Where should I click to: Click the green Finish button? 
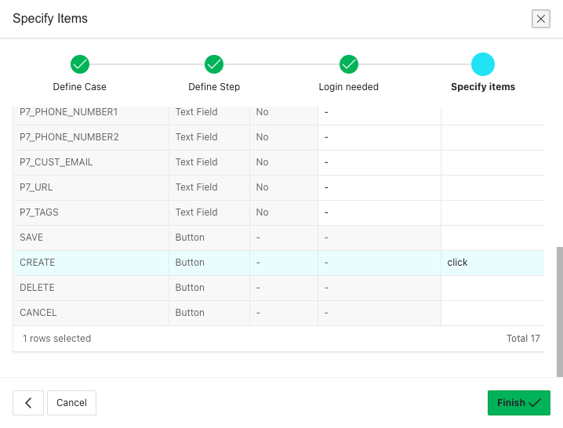point(518,403)
